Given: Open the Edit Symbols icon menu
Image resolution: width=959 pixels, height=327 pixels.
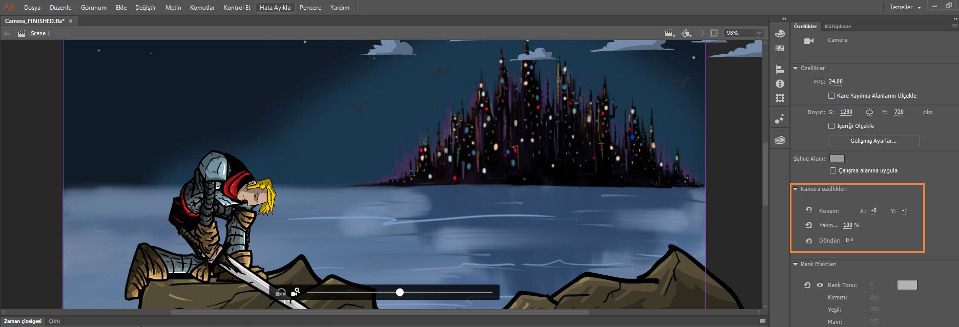Looking at the screenshot, I should (x=686, y=33).
